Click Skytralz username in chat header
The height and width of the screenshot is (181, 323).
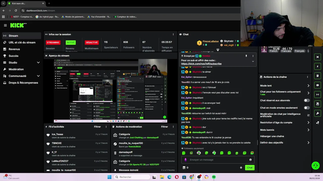(229, 41)
